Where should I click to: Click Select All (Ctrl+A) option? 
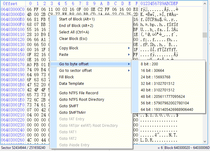74,32
